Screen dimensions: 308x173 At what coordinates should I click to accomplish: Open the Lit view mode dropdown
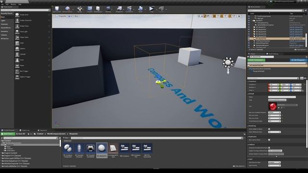71,16
